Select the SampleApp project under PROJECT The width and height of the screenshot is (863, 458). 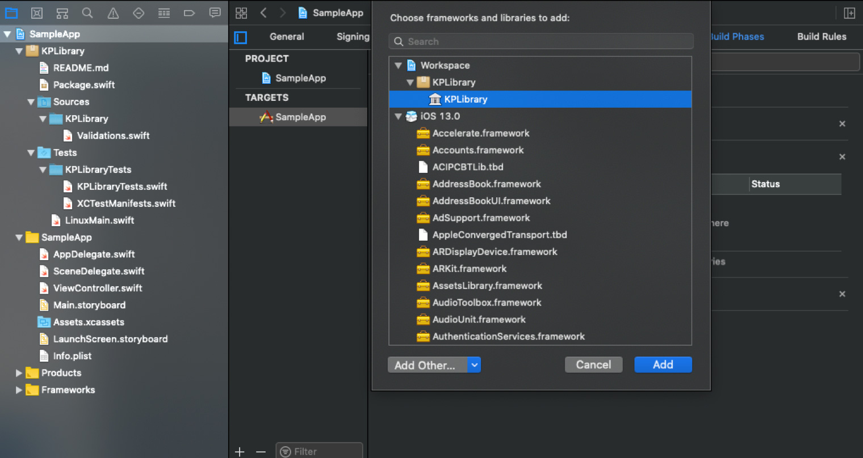[300, 78]
